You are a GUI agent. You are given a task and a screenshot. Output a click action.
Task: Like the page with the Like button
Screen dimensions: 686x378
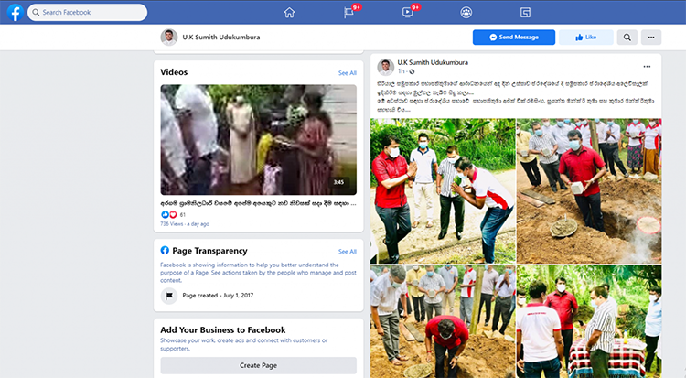[x=585, y=38]
